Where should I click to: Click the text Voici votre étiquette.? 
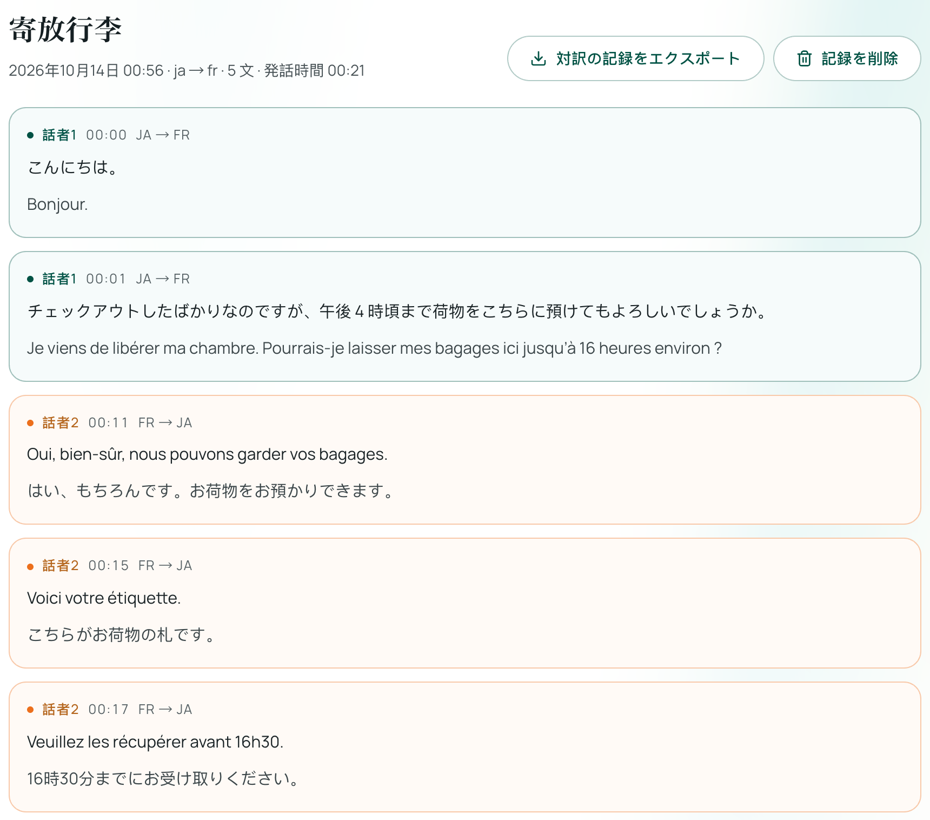pos(104,598)
